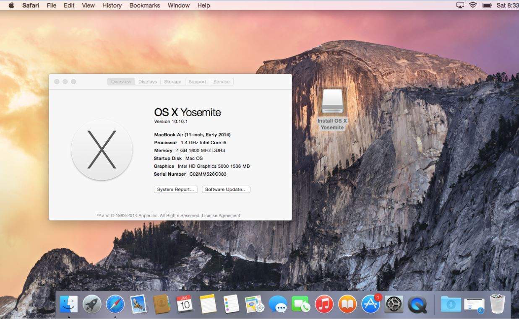
Task: Click MacBook Air (11-inch, Early 2014) text
Action: pyautogui.click(x=192, y=135)
